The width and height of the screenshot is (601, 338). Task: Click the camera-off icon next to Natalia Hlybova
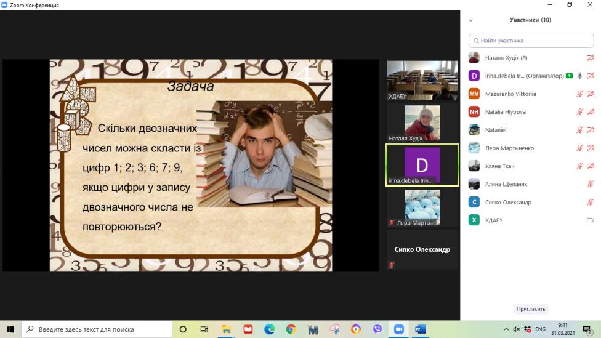pos(591,112)
